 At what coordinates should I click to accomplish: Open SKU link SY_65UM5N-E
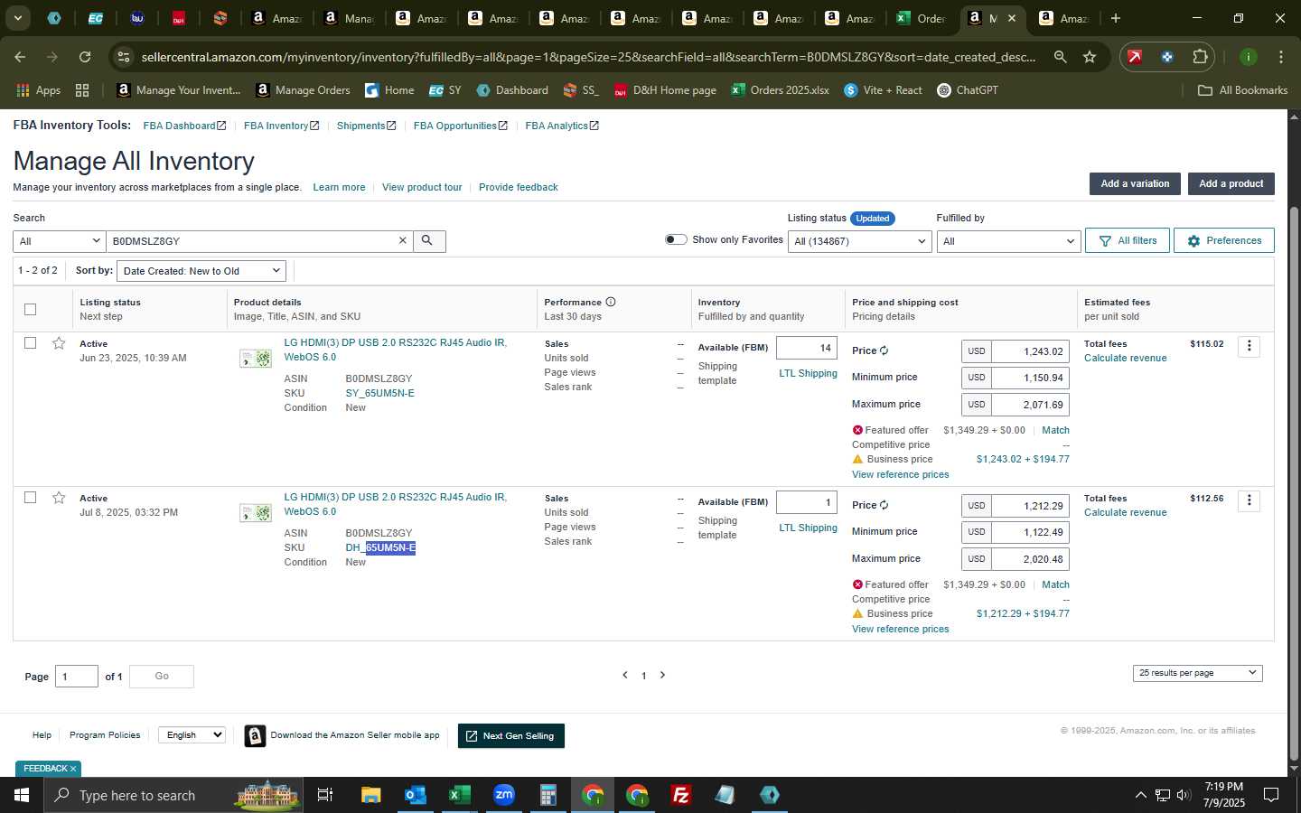pos(379,393)
